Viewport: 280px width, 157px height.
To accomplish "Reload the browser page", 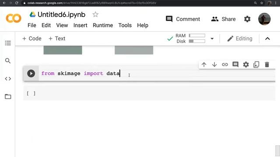I will [17, 3].
